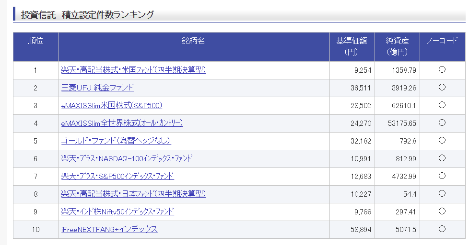Select the 32,182 price cell
The height and width of the screenshot is (245, 469).
pos(352,141)
